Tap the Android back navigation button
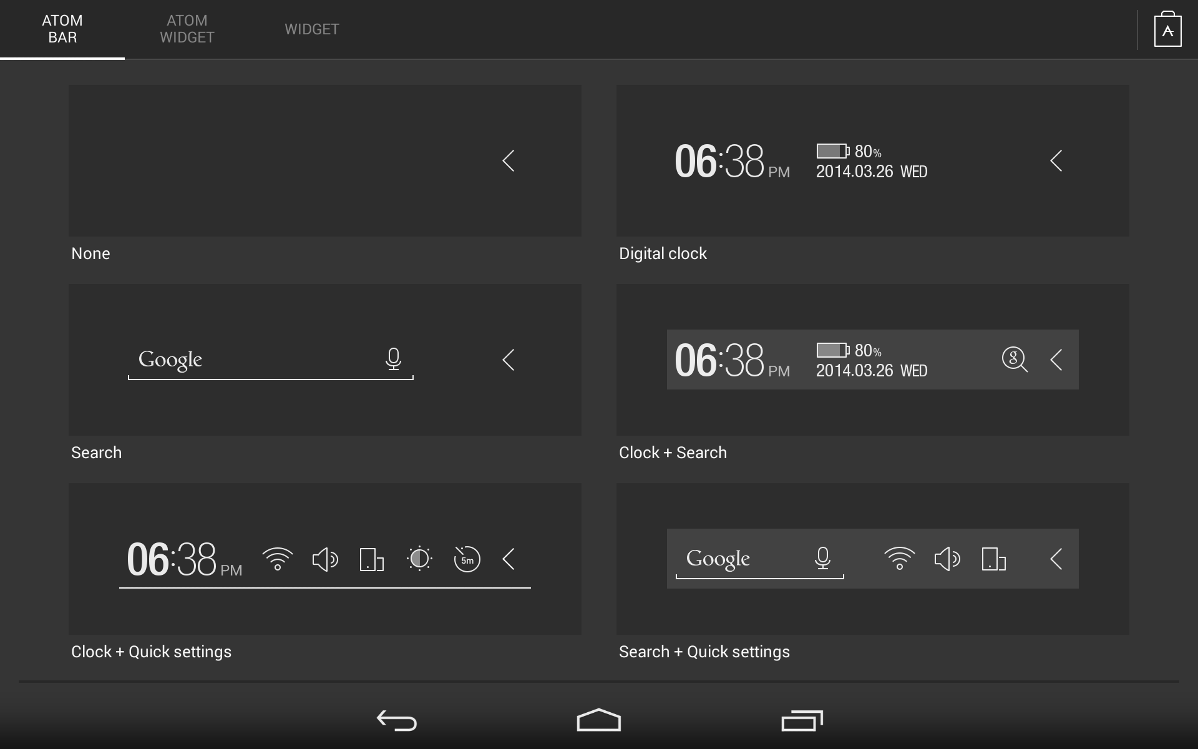 click(397, 720)
